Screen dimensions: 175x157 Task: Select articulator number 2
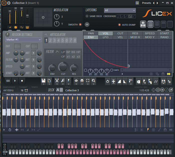click(x=50, y=40)
